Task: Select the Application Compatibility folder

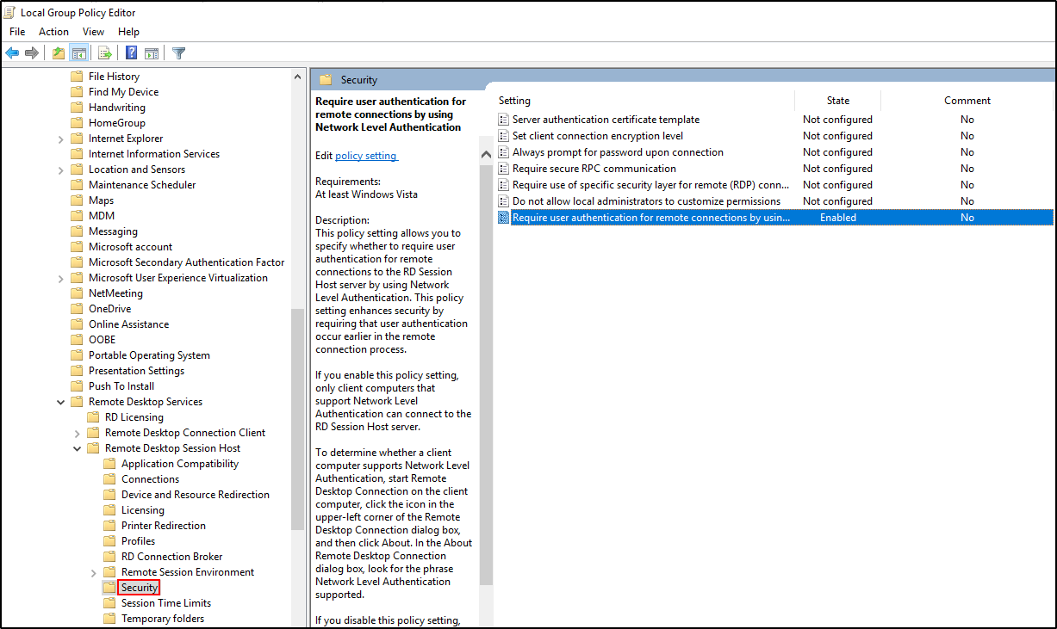Action: point(180,464)
